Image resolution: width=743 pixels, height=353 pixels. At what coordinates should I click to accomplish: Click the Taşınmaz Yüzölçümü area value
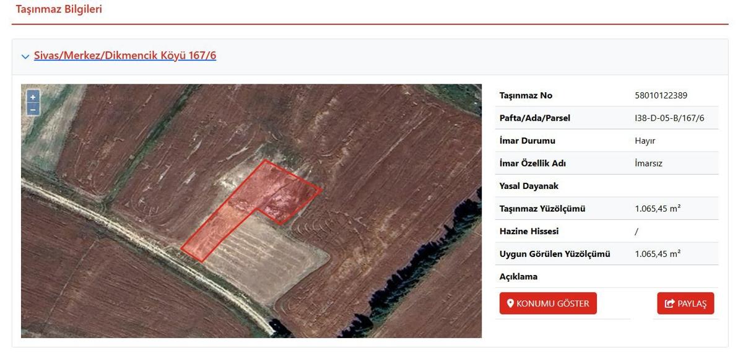point(658,209)
